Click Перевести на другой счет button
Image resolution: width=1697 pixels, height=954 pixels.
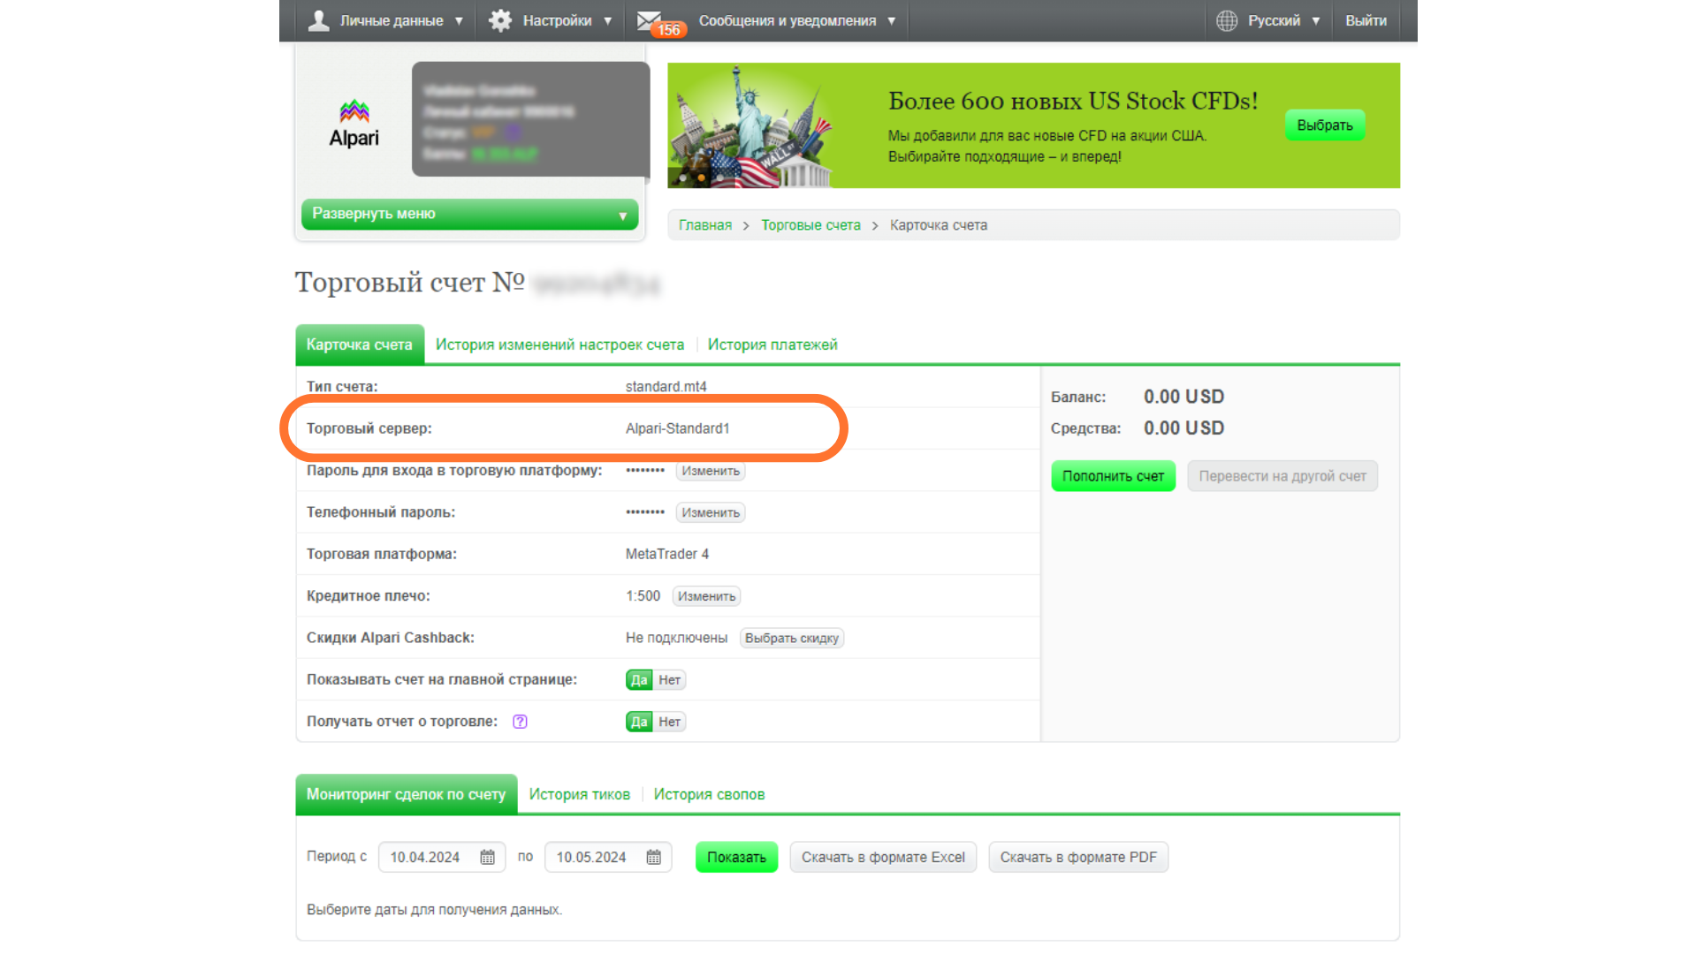tap(1282, 476)
